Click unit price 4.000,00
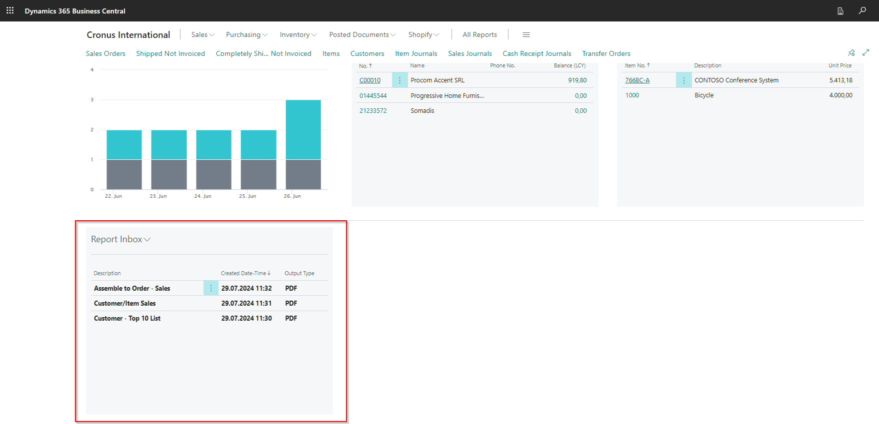This screenshot has width=879, height=424. point(841,95)
